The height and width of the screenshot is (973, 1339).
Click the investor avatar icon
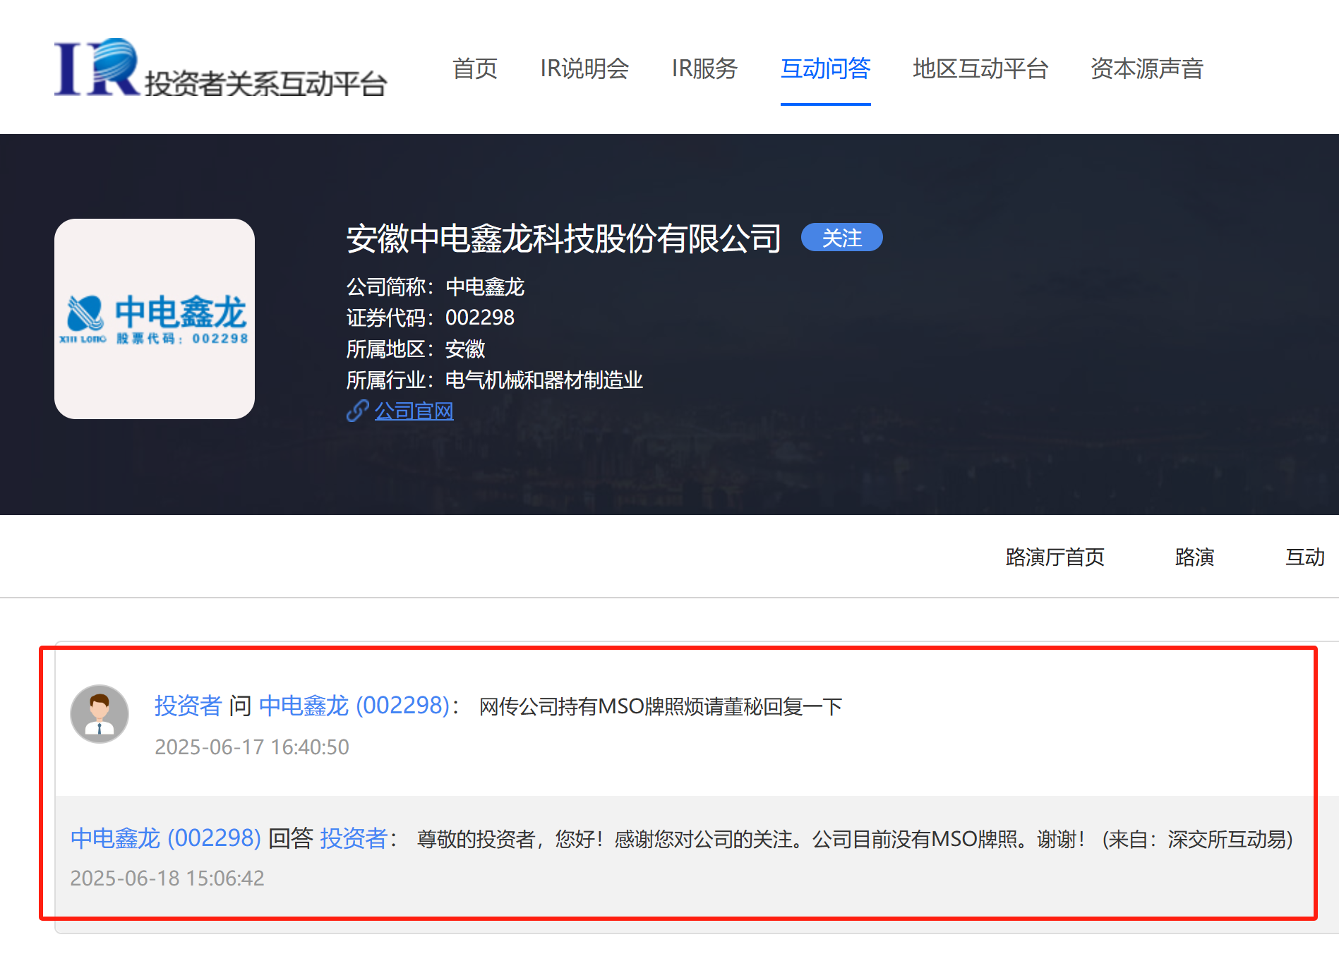pyautogui.click(x=100, y=714)
